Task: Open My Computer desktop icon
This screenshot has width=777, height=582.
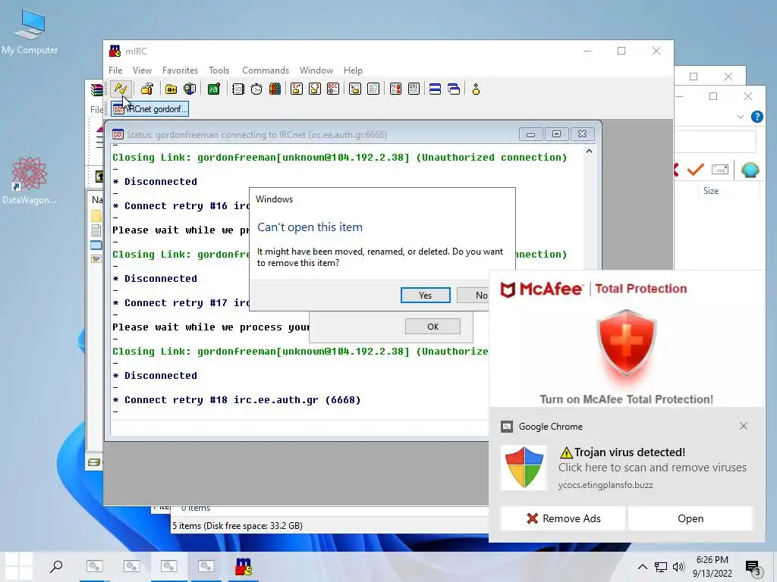Action: pos(30,32)
